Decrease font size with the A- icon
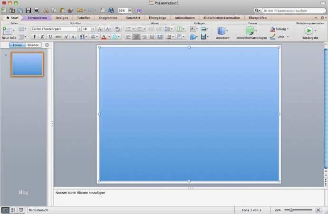328x214 pixels. click(108, 29)
